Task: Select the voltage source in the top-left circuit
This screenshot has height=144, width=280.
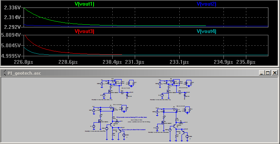Action: (x=101, y=84)
